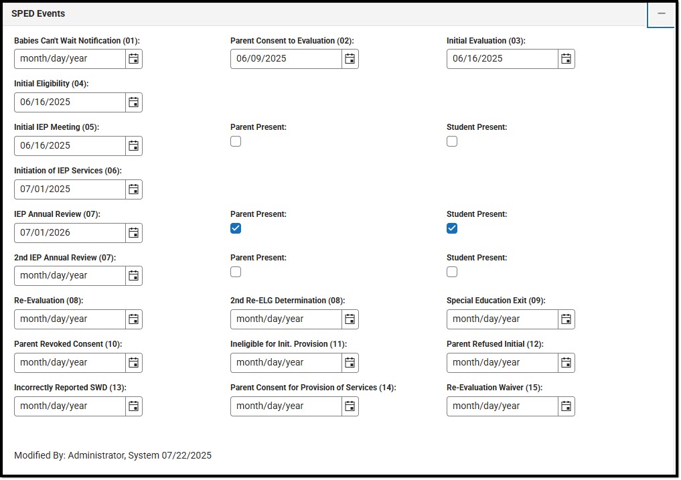
Task: Click the IEP Annual Review date field
Action: (70, 232)
